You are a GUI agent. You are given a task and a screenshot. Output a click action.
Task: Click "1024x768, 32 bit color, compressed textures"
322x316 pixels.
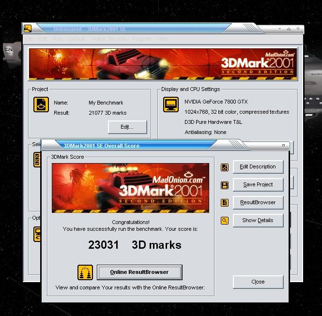coord(237,112)
